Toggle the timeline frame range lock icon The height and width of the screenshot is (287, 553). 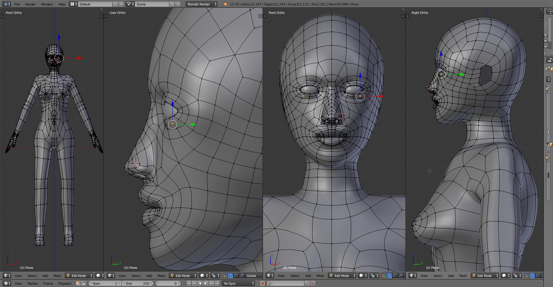point(84,284)
